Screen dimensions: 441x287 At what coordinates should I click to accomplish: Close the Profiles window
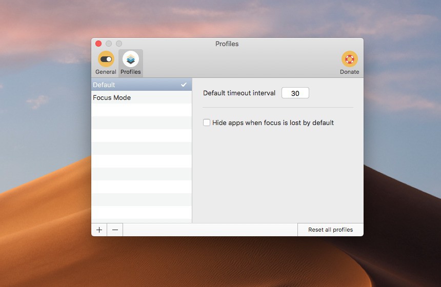pos(98,44)
